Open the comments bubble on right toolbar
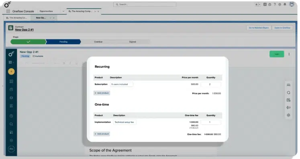The image size is (300, 159). coord(288,93)
